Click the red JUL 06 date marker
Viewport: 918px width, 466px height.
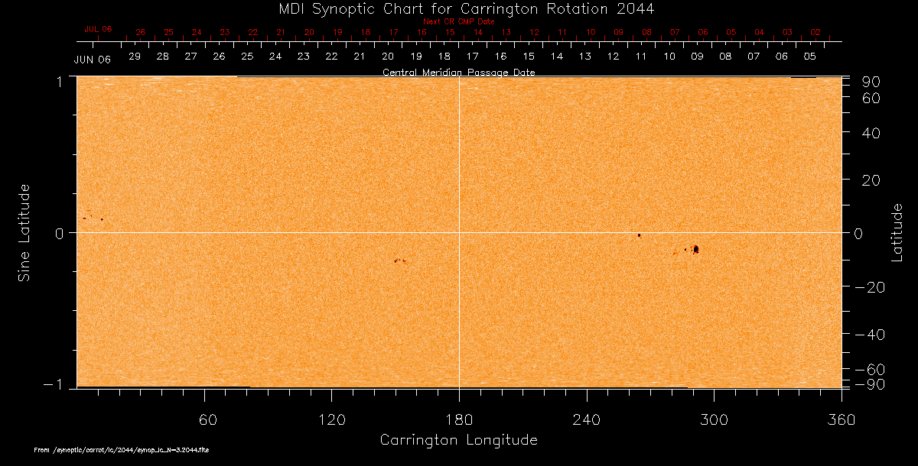click(x=98, y=29)
